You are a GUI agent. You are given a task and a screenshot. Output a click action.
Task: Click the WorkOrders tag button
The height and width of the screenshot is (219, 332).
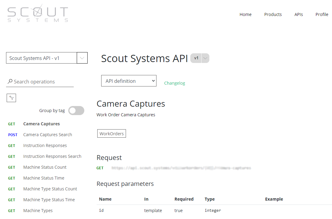(111, 133)
